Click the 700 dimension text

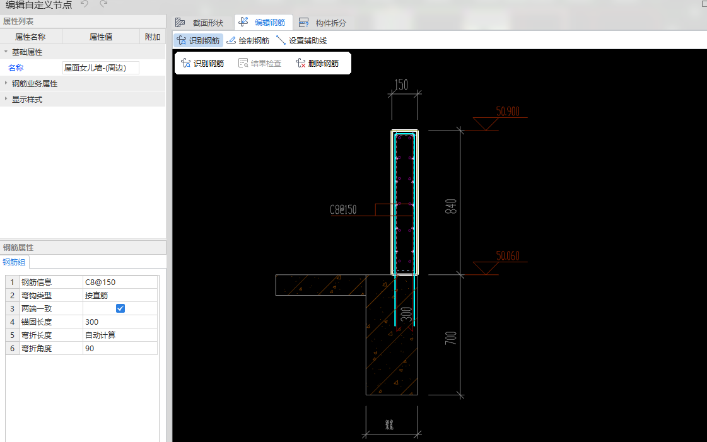pyautogui.click(x=450, y=339)
